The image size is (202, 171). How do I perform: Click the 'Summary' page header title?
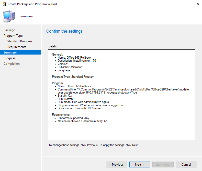[x=26, y=16]
